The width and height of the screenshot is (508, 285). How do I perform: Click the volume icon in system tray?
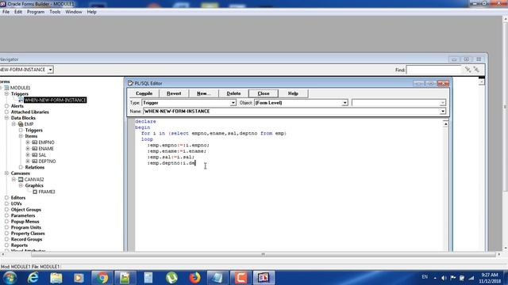coord(444,278)
